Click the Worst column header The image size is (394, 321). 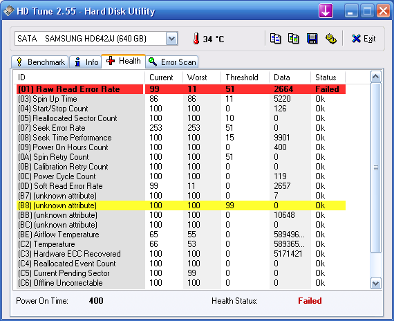click(202, 77)
